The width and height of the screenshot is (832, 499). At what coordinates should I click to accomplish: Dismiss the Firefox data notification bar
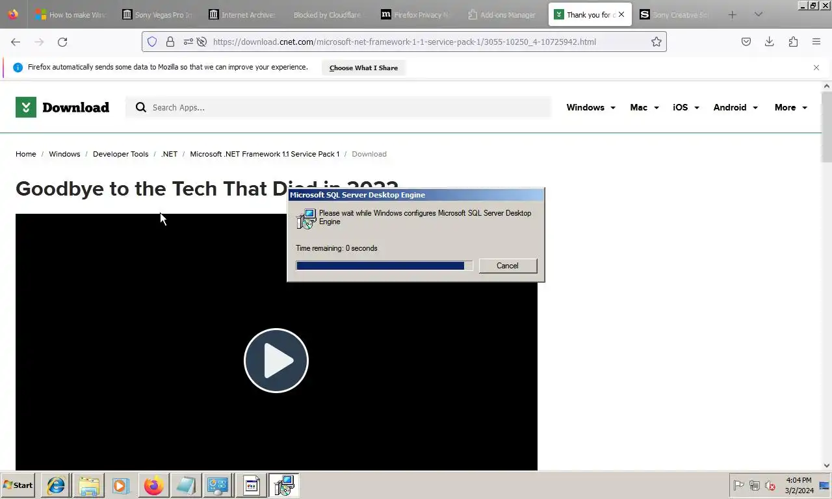point(816,68)
